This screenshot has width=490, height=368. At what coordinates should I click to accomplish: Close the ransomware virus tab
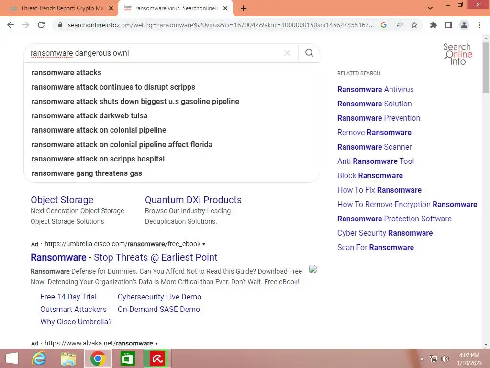tap(225, 8)
